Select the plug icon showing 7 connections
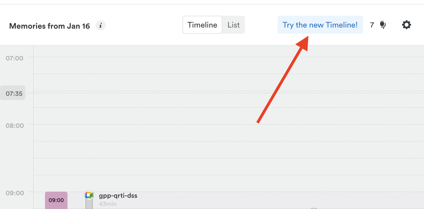 coord(383,25)
